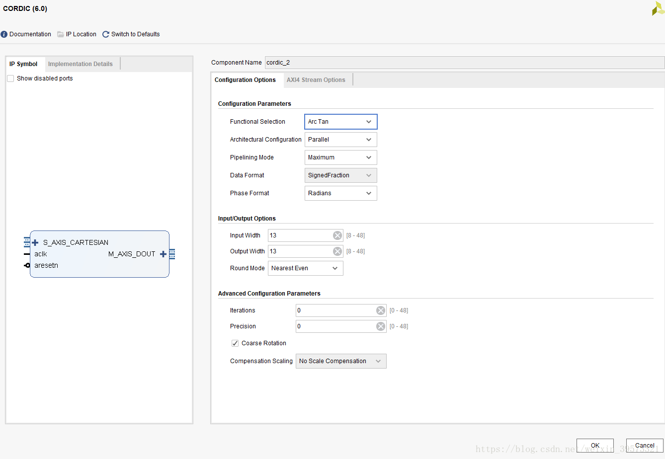Screen dimensions: 665x459
Task: Uncheck the Coarse Rotation checkbox
Action: 235,343
